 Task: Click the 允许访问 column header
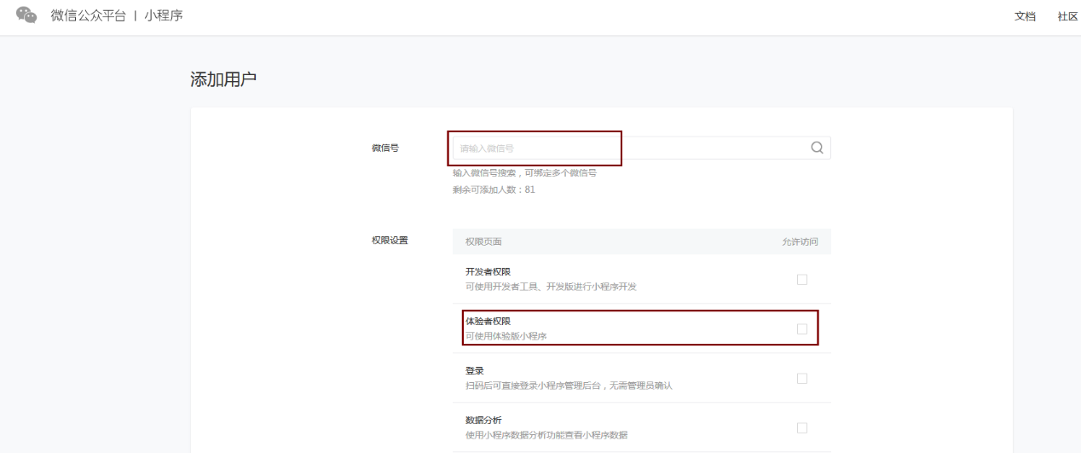800,241
